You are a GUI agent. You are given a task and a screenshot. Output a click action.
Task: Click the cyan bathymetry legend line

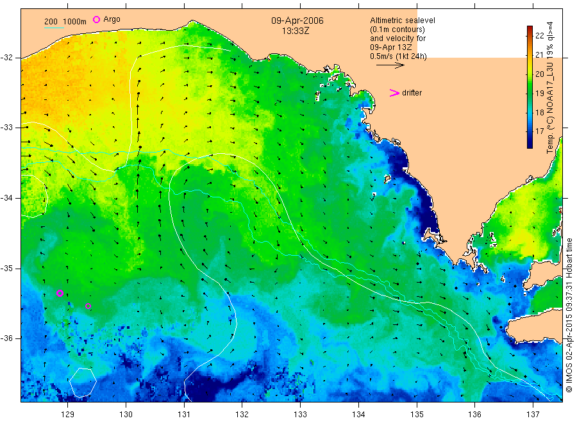pos(54,28)
